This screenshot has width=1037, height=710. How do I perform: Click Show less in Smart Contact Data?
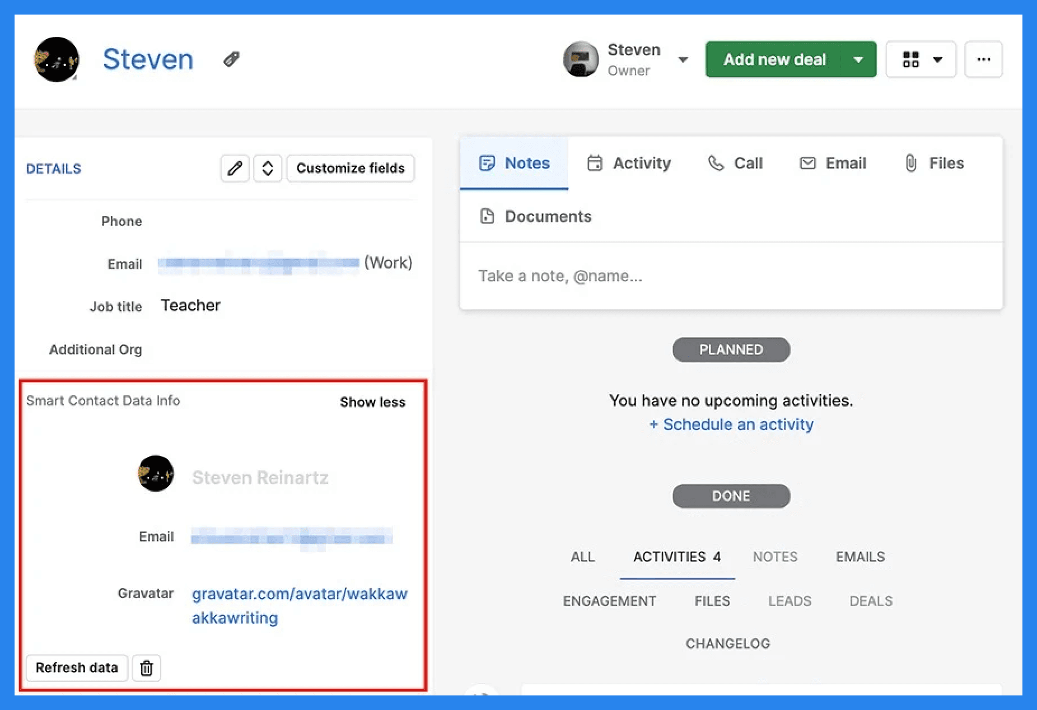coord(372,402)
